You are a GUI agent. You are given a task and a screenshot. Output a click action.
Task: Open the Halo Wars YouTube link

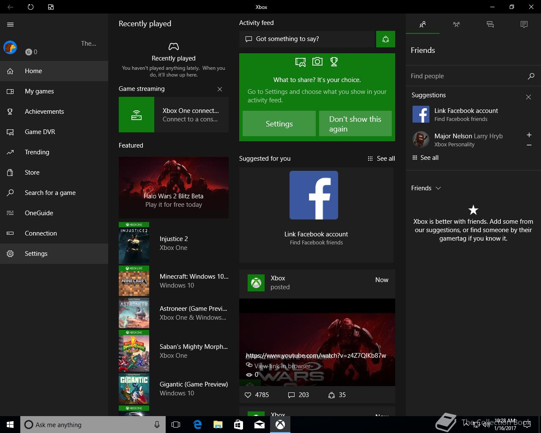[x=316, y=356]
